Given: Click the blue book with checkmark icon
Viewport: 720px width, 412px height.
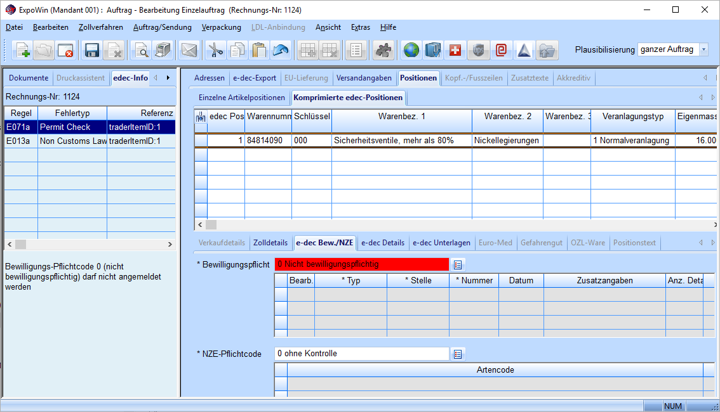Looking at the screenshot, I should point(432,50).
